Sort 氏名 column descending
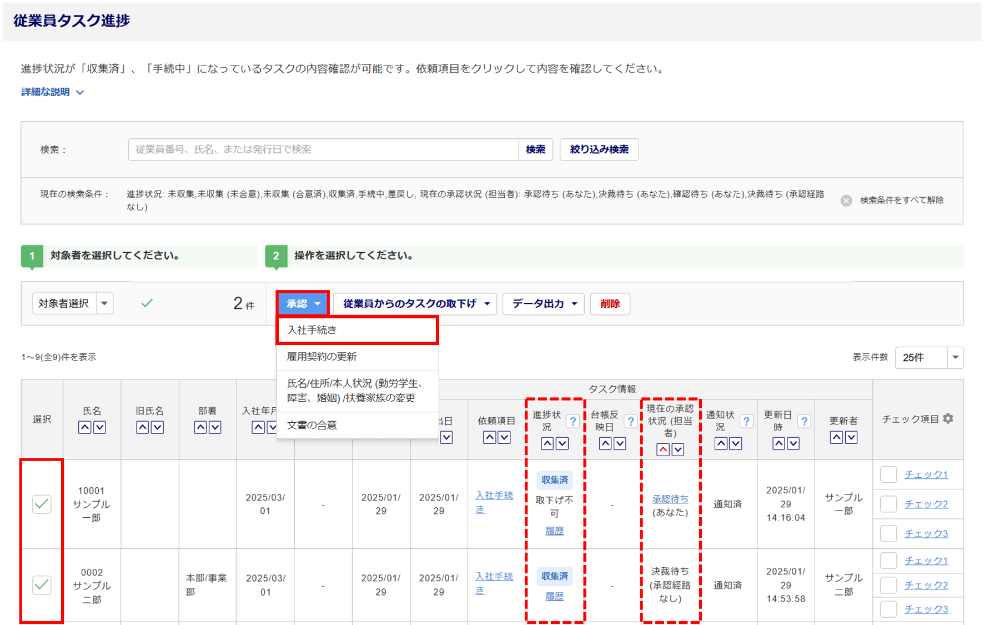The width and height of the screenshot is (984, 625). pos(99,427)
